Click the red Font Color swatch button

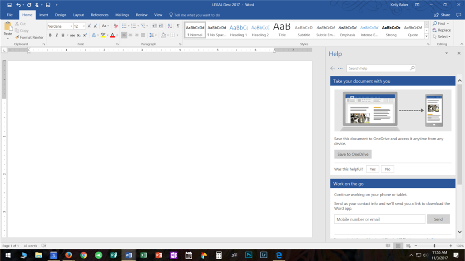pos(113,35)
